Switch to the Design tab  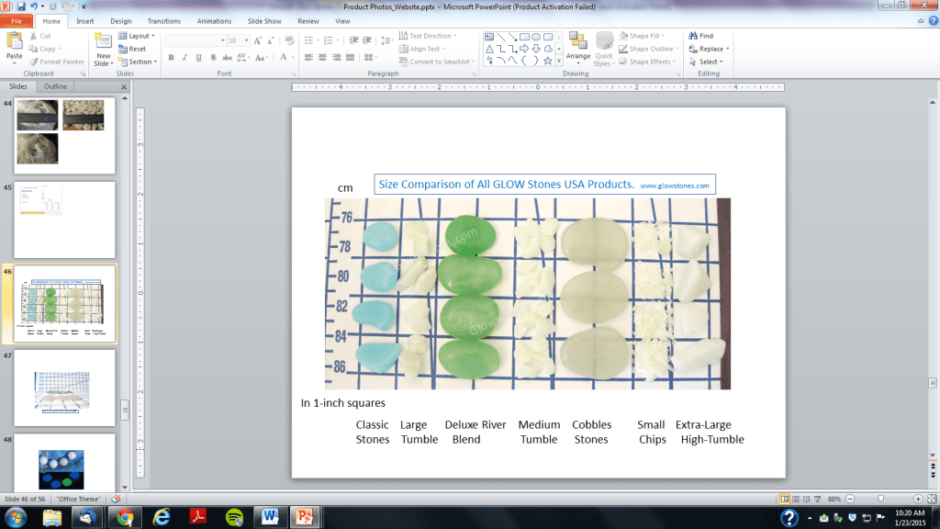[120, 21]
